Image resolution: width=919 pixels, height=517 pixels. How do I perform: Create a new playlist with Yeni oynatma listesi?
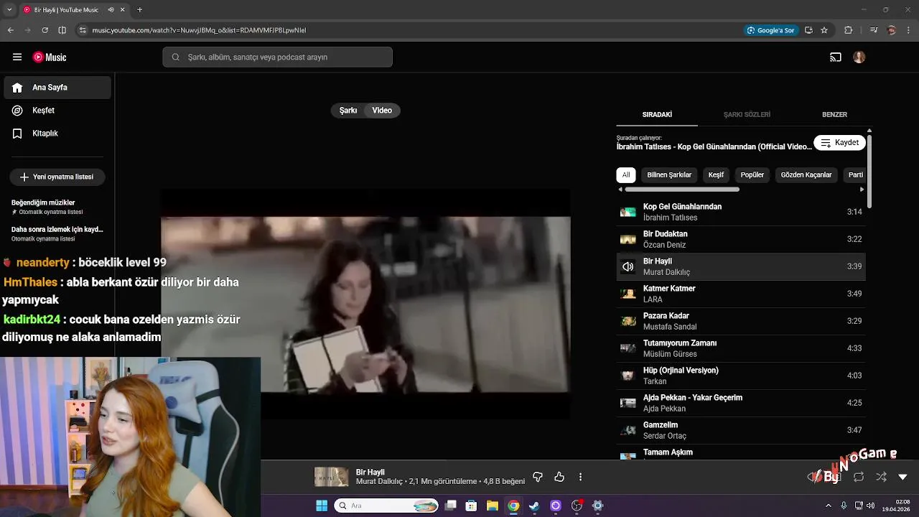tap(57, 177)
